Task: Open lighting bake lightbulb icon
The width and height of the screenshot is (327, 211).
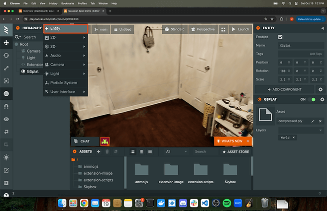Action: tap(6, 157)
